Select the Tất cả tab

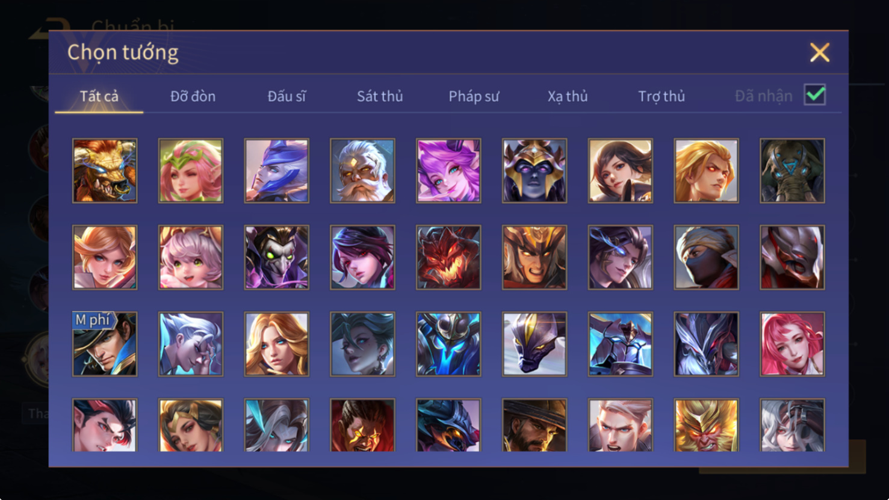click(99, 96)
